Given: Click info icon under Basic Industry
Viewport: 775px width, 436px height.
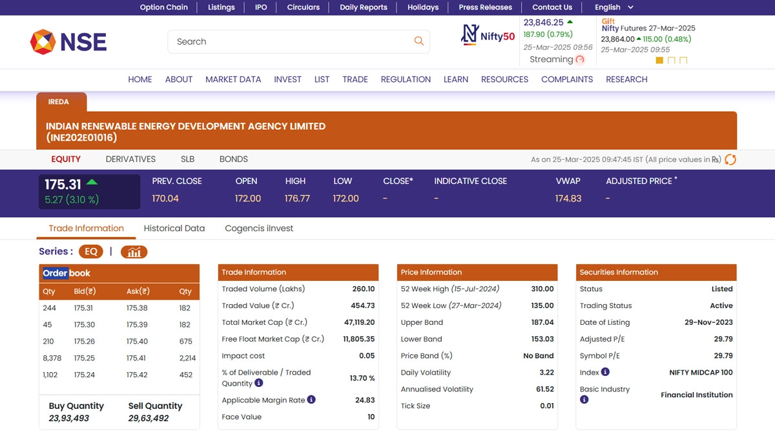Looking at the screenshot, I should coord(584,400).
